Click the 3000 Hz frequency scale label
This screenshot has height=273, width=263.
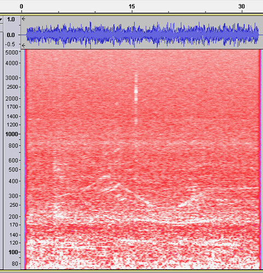click(11, 78)
